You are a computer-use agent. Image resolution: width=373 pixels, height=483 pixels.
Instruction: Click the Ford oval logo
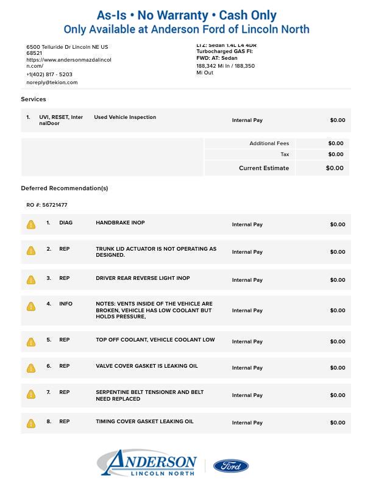coord(230,466)
